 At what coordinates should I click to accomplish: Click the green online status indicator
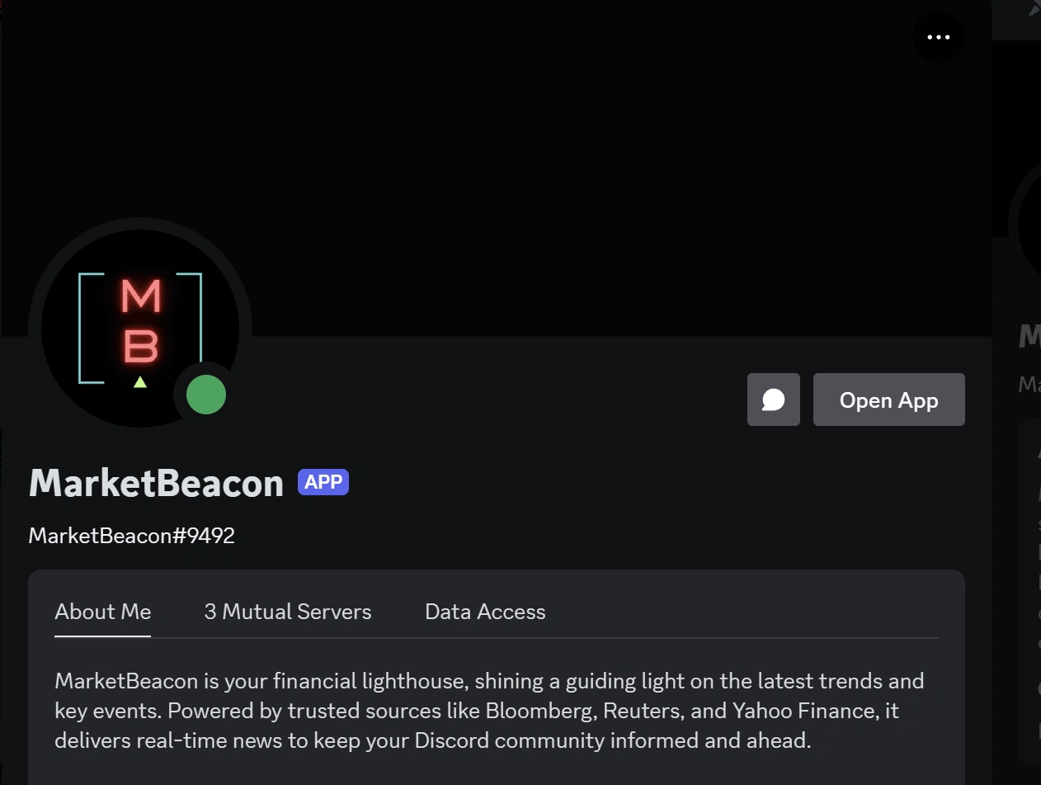pyautogui.click(x=206, y=395)
